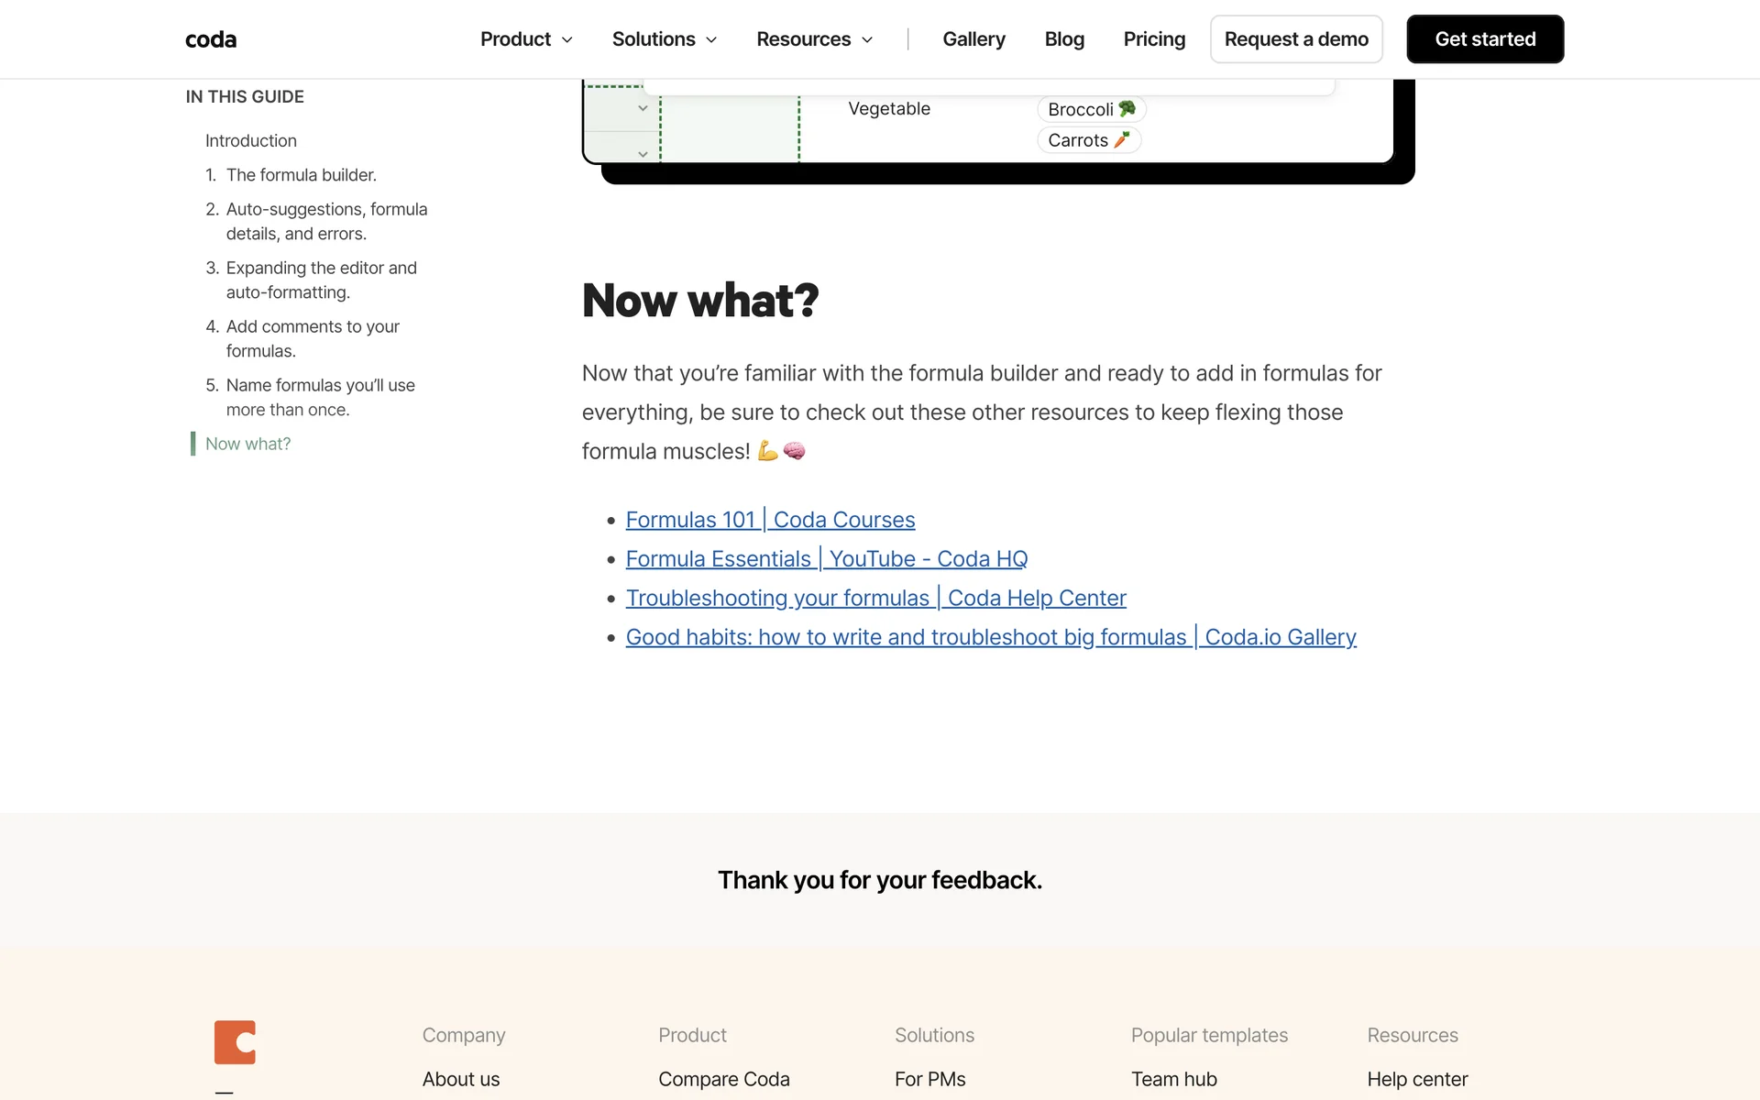Image resolution: width=1760 pixels, height=1100 pixels.
Task: Expand the Resources dropdown menu
Action: coord(814,39)
